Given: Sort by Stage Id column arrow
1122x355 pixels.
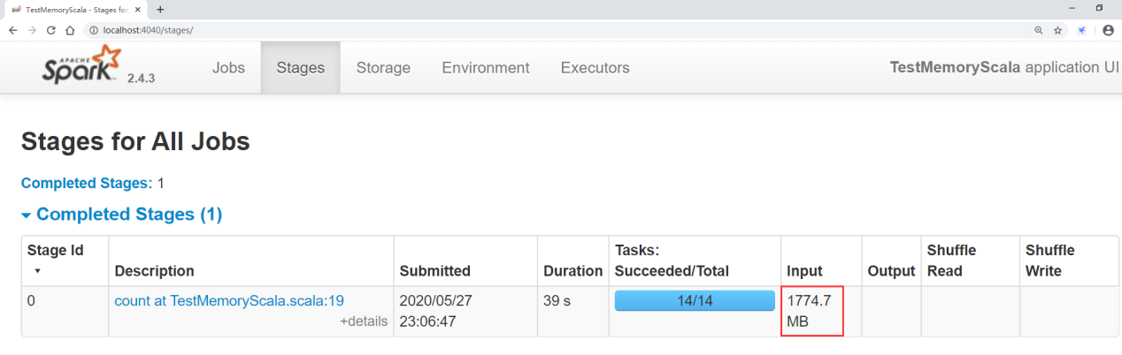Looking at the screenshot, I should click(37, 270).
